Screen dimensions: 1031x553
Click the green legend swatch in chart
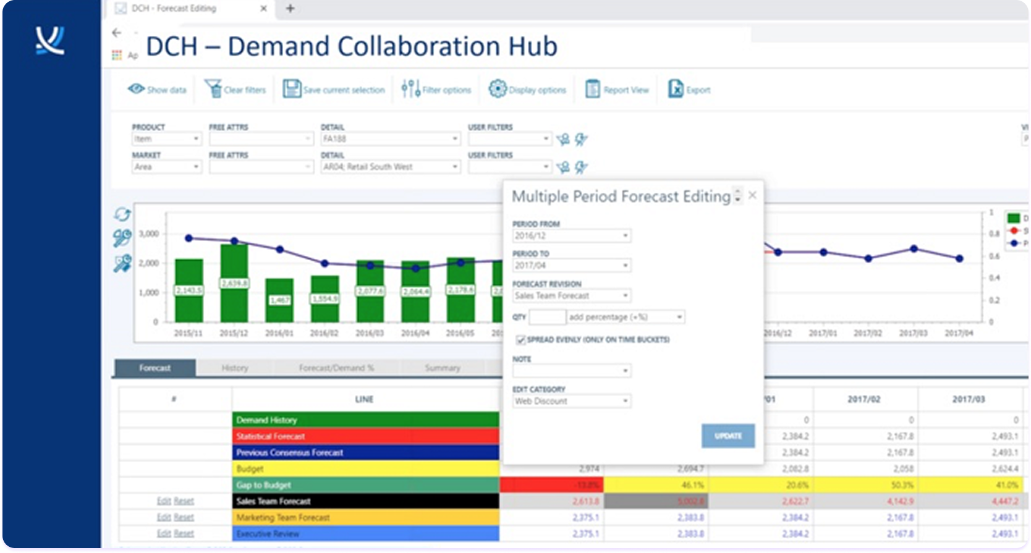pos(1013,218)
